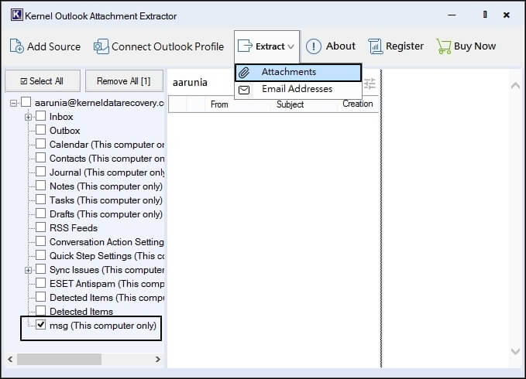The height and width of the screenshot is (379, 526).
Task: Click the About info icon
Action: (x=314, y=46)
